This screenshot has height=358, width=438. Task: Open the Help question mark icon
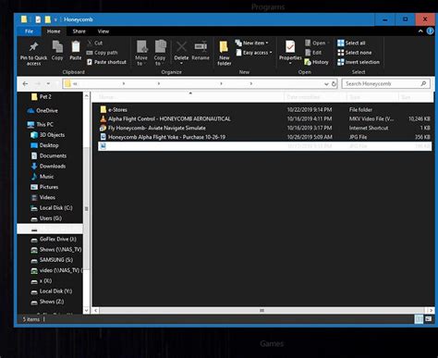[x=430, y=31]
